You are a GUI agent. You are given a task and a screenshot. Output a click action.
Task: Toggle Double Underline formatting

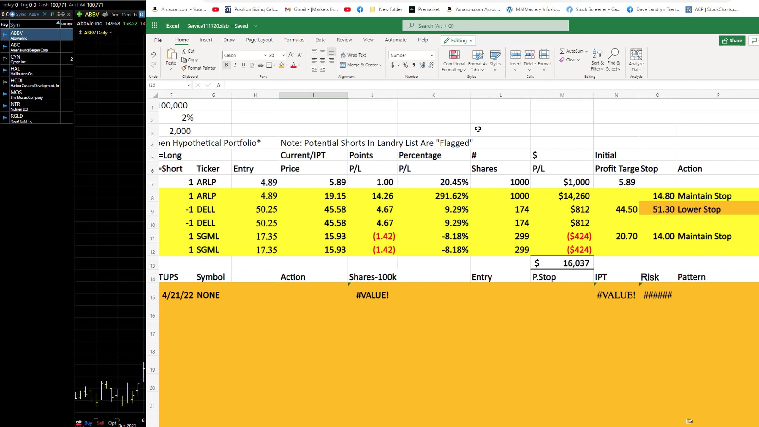[x=252, y=65]
